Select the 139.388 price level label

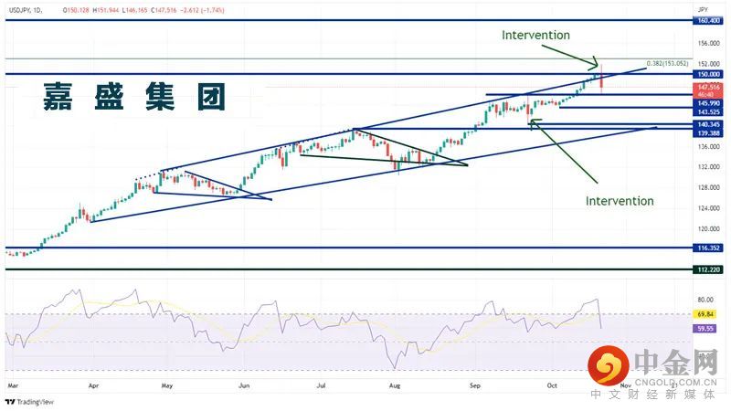coord(708,133)
